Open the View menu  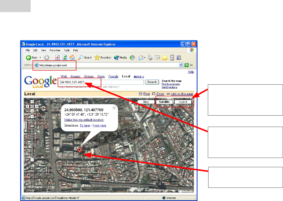(43, 50)
